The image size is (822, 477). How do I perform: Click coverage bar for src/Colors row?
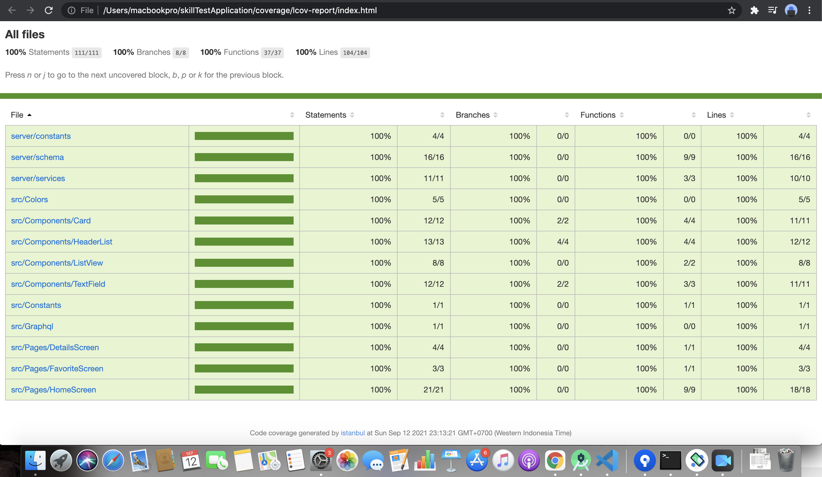tap(244, 199)
